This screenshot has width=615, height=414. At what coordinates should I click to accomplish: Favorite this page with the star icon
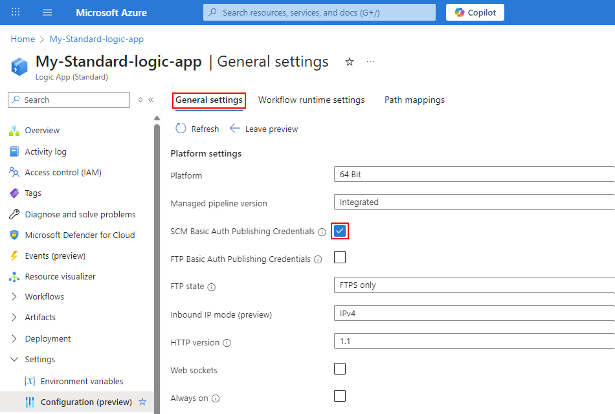(350, 62)
